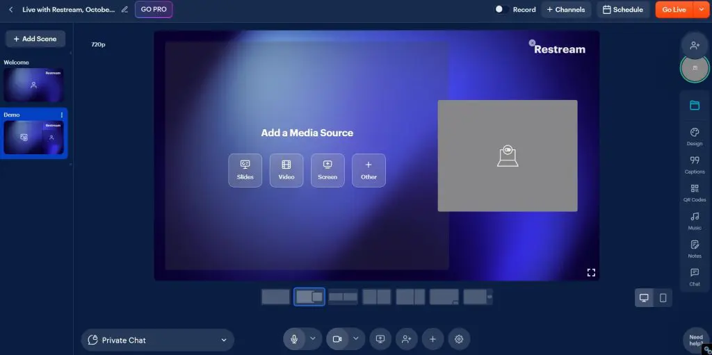
Task: Toggle the Record switch on
Action: (501, 10)
